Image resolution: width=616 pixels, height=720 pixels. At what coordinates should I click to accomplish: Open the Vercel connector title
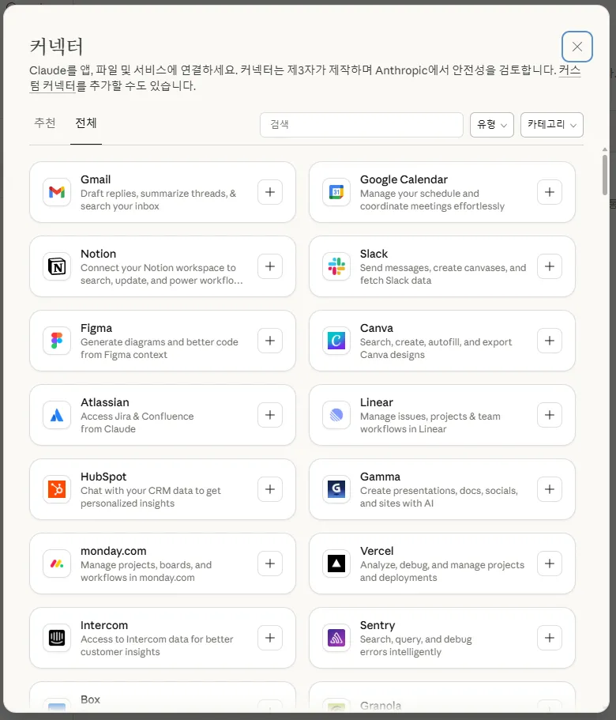377,551
